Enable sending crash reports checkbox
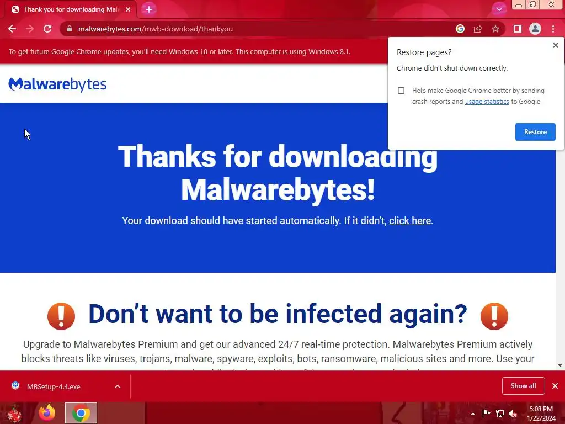 point(401,91)
